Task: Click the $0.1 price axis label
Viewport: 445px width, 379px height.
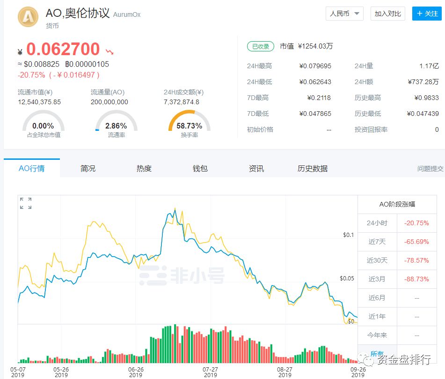Action: coord(349,235)
